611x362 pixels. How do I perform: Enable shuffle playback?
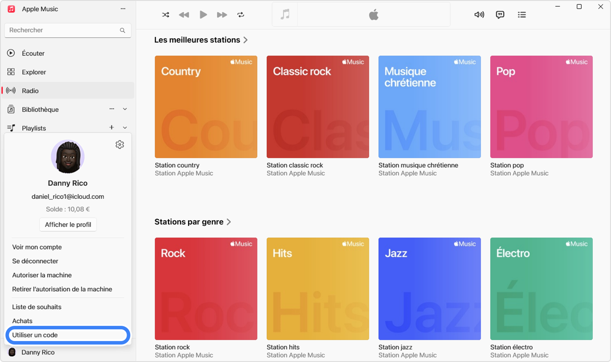pyautogui.click(x=165, y=14)
